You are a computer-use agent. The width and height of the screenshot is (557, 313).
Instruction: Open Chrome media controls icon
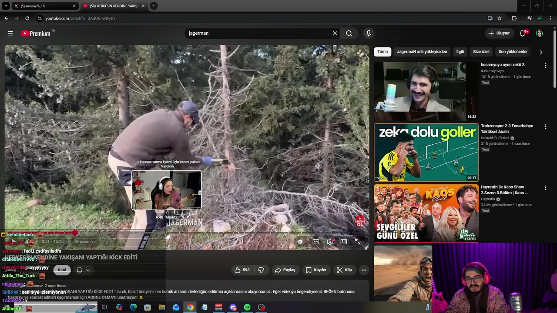click(530, 18)
